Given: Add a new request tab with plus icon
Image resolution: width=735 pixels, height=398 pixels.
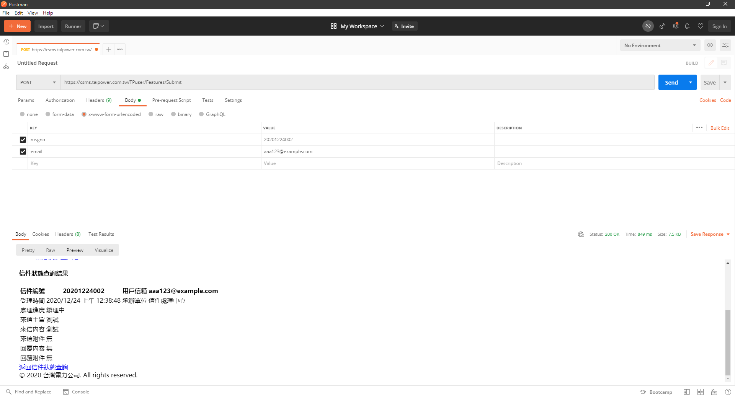Looking at the screenshot, I should [109, 49].
